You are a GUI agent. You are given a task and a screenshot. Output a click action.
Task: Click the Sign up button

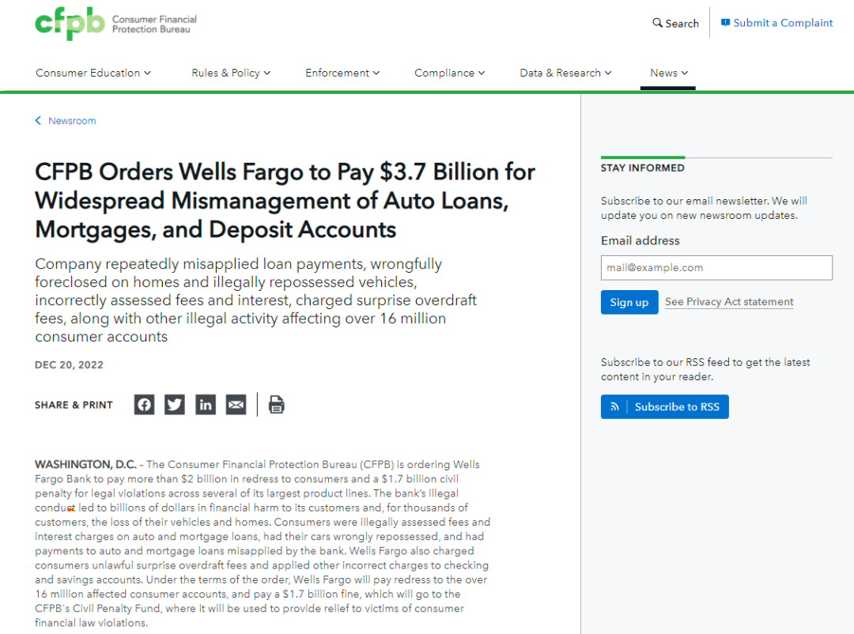pyautogui.click(x=629, y=302)
